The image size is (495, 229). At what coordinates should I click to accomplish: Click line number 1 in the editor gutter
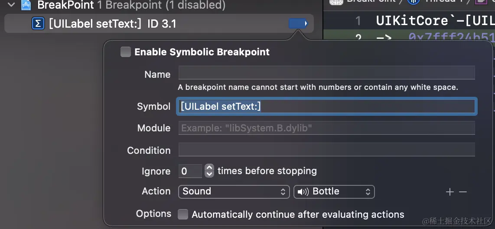point(358,21)
